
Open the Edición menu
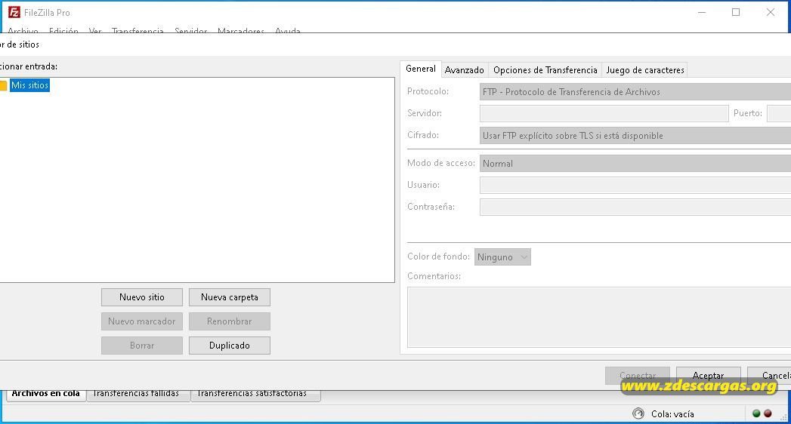pos(63,30)
